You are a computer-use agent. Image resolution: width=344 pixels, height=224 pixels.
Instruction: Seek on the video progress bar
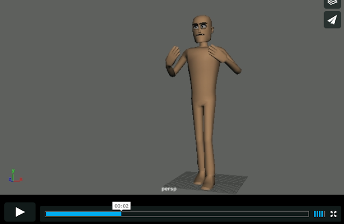177,214
